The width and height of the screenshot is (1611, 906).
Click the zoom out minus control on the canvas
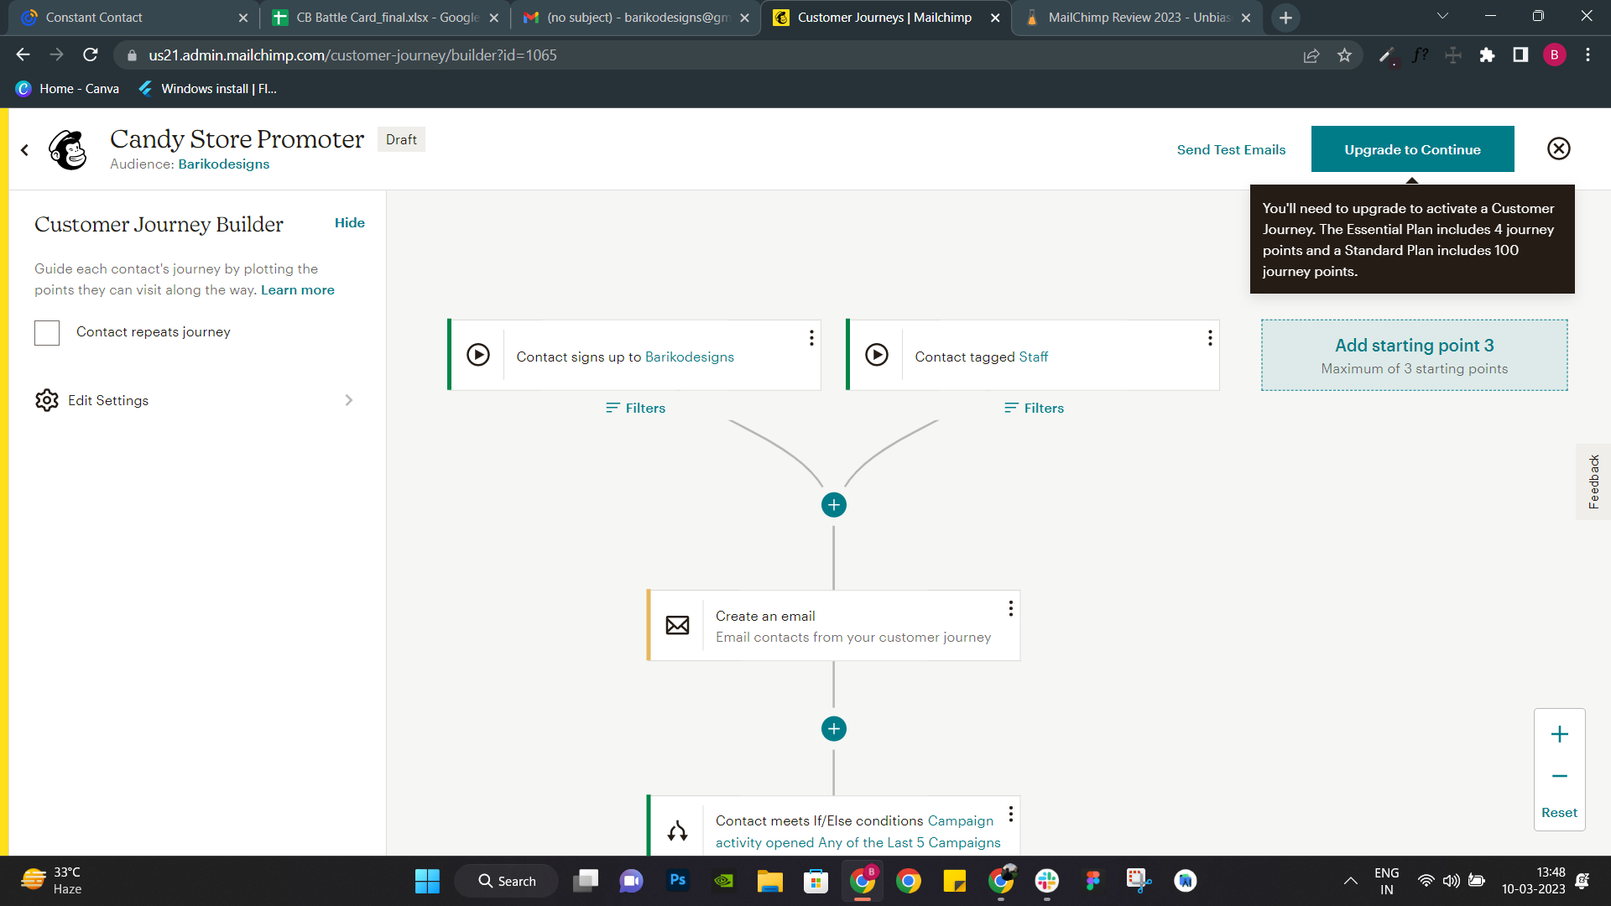tap(1560, 776)
